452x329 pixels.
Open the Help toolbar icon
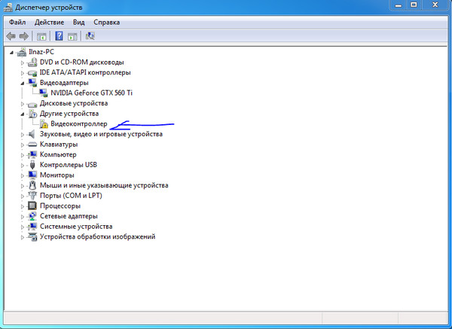[x=59, y=36]
